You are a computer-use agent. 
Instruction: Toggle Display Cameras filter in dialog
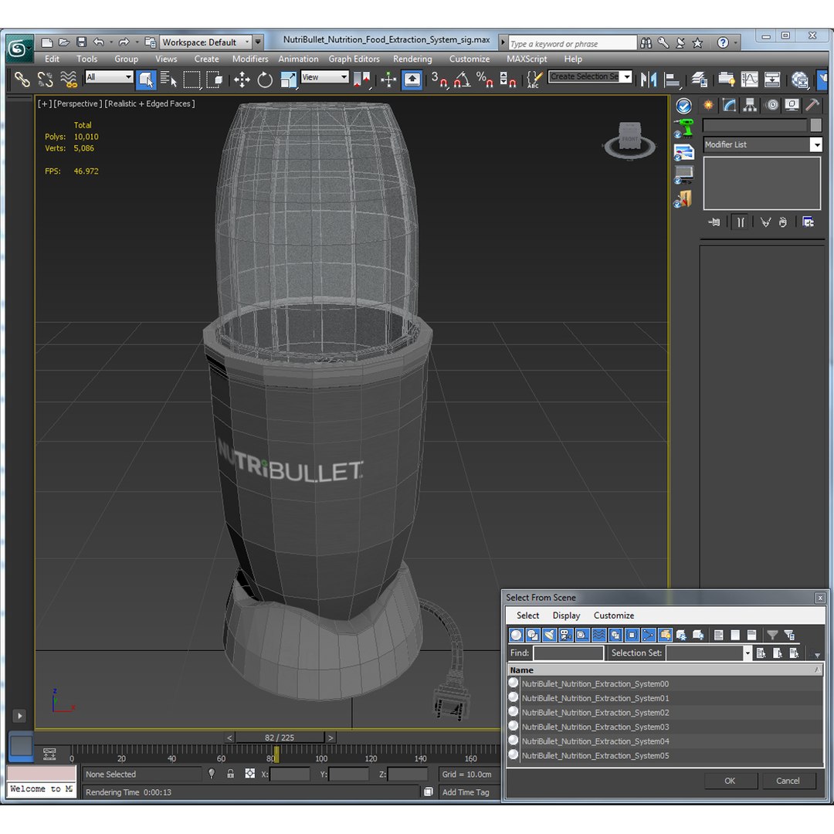click(x=565, y=635)
